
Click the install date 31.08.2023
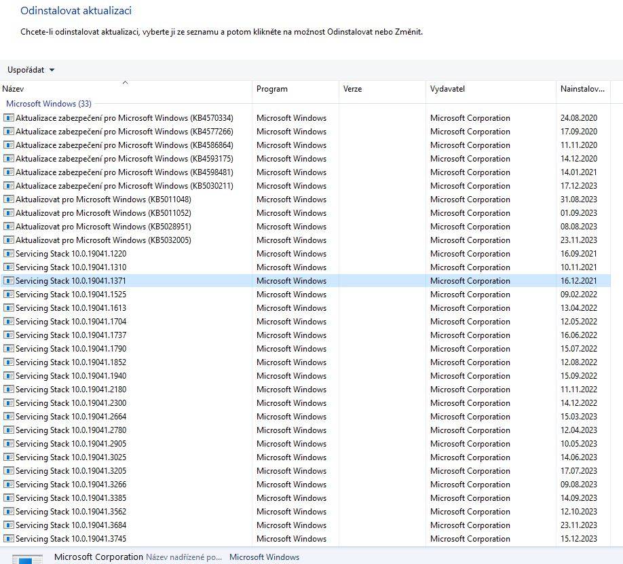(578, 199)
